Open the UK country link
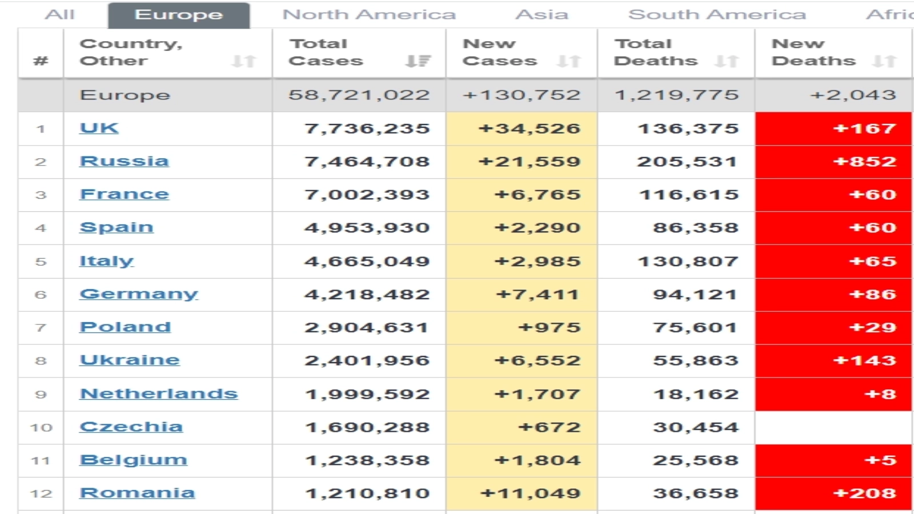Screen dimensions: 914x514 pos(99,128)
